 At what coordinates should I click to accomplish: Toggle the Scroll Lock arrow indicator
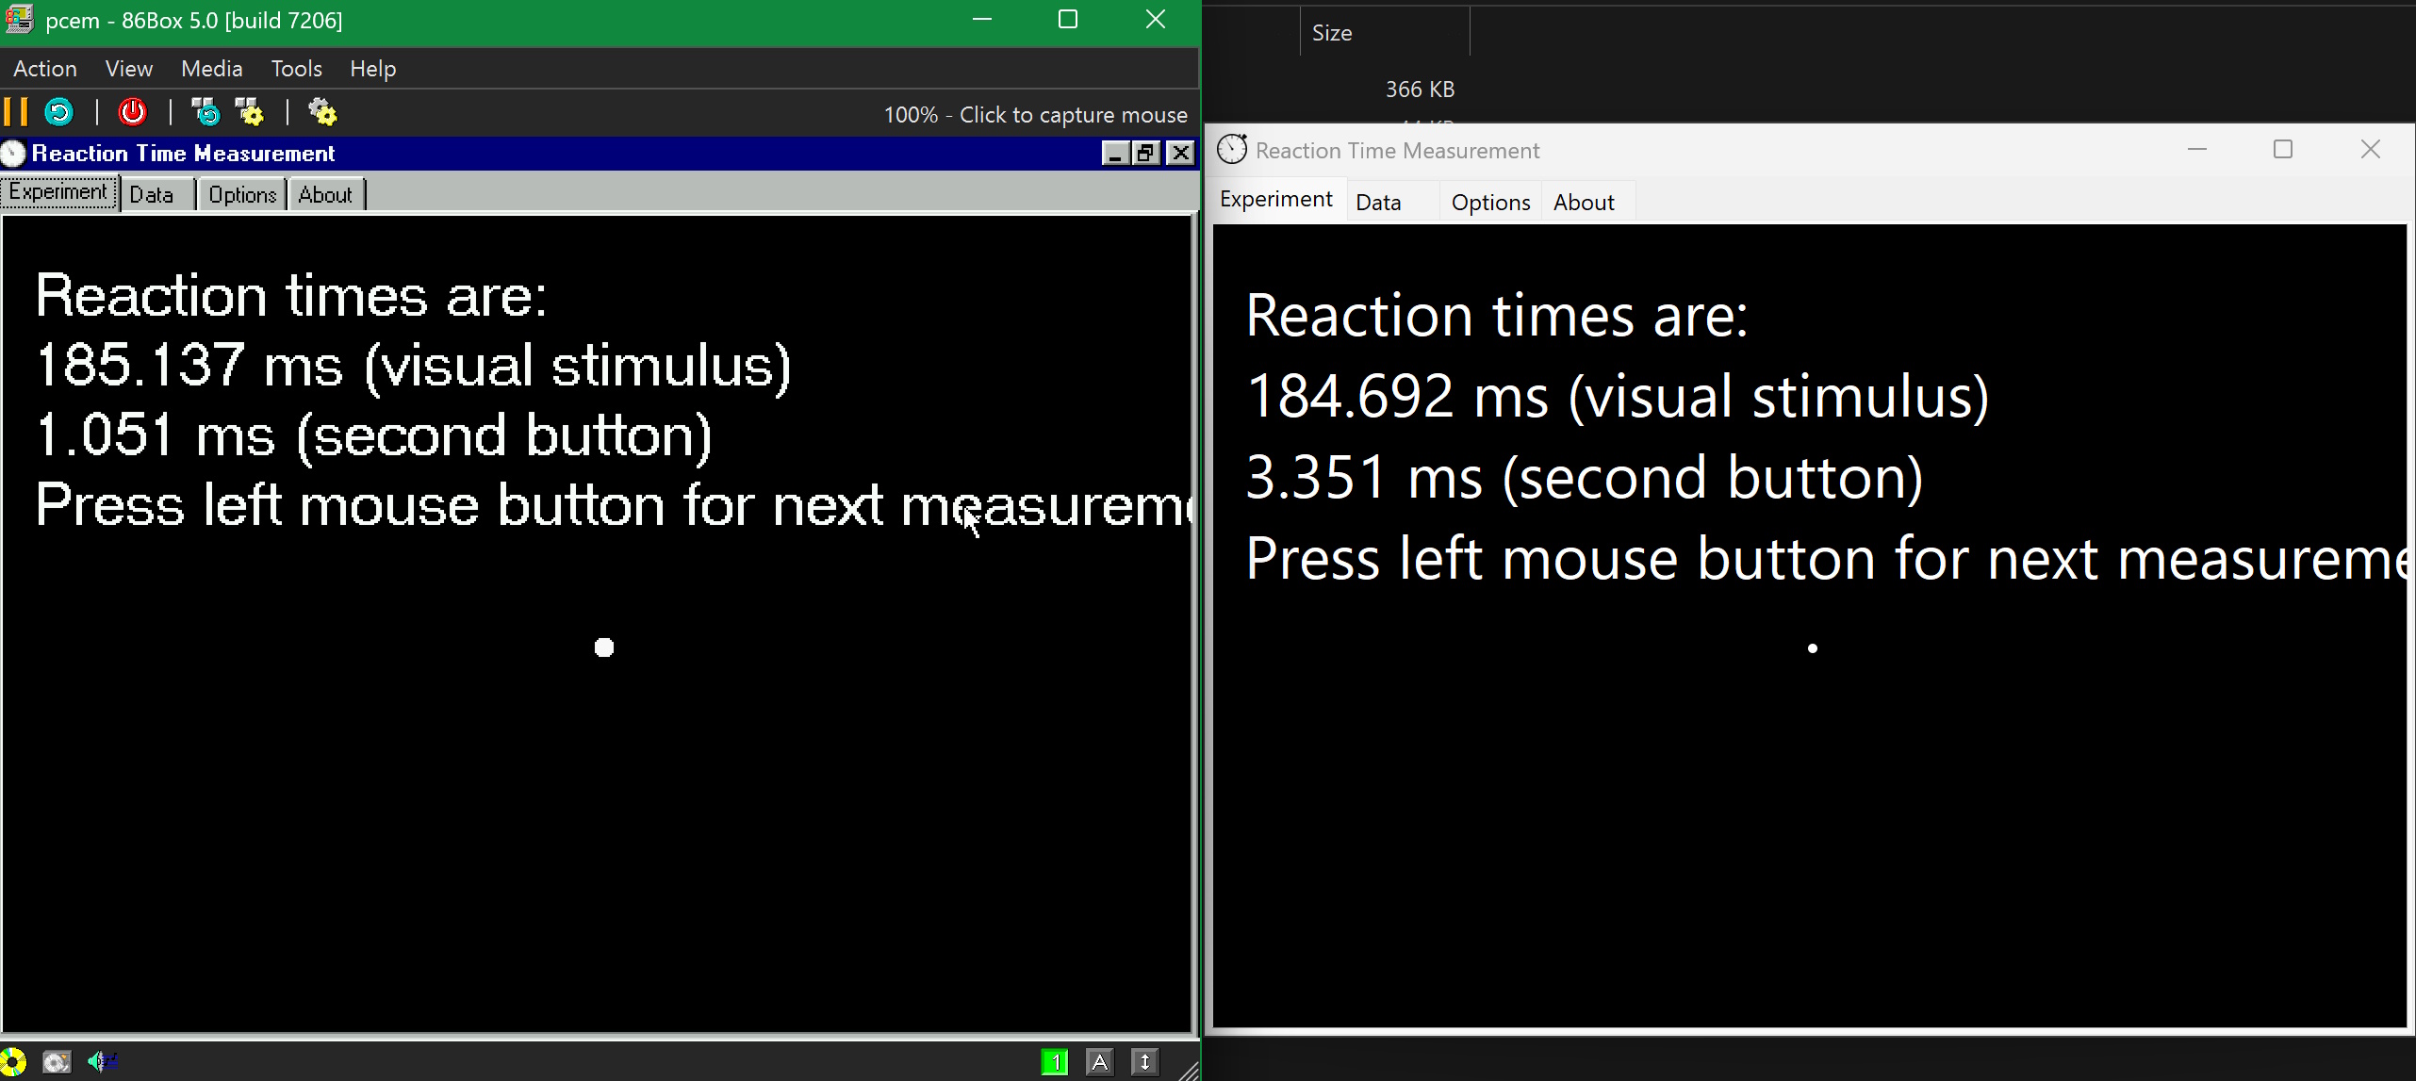1144,1062
